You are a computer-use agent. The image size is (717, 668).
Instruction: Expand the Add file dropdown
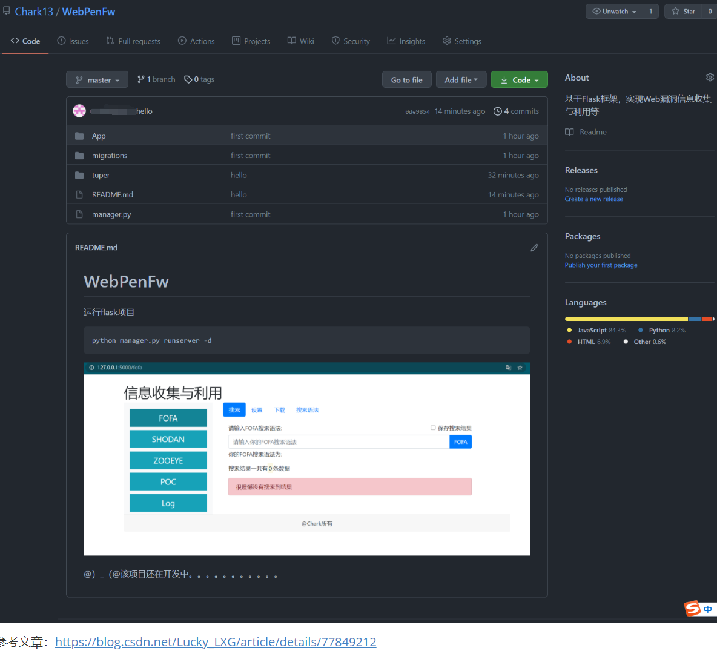pos(461,79)
